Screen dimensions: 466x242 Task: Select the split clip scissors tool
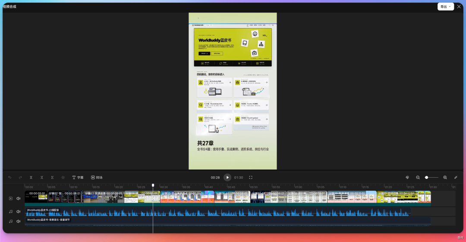31,178
